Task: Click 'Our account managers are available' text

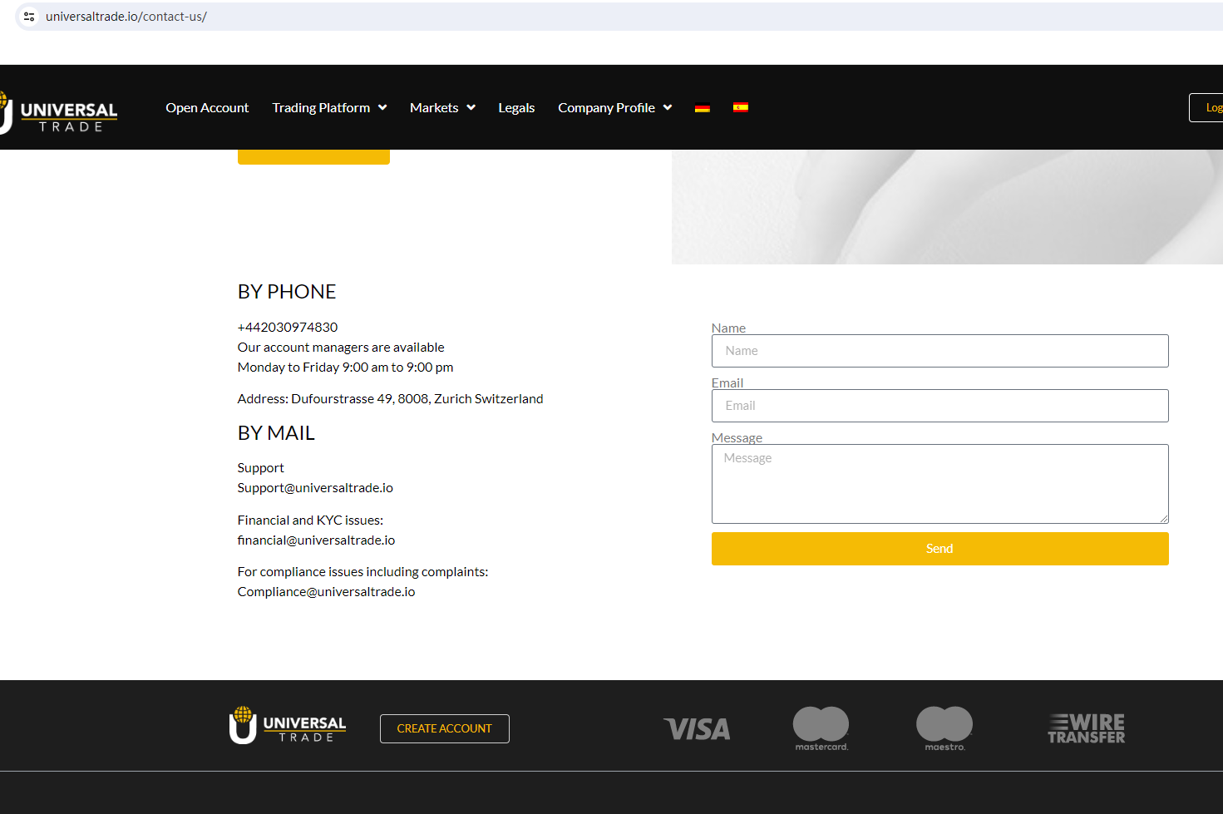Action: pyautogui.click(x=341, y=348)
